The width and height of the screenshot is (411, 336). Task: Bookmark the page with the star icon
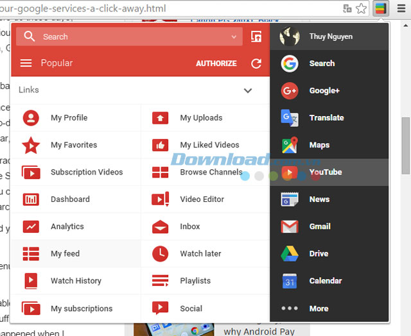(x=361, y=8)
